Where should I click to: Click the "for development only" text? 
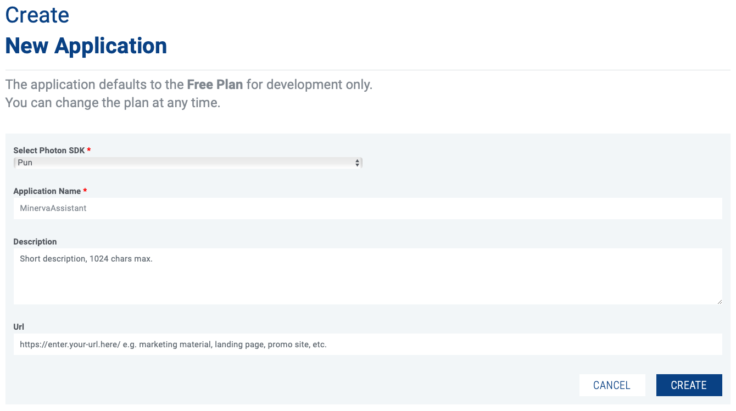(x=309, y=85)
